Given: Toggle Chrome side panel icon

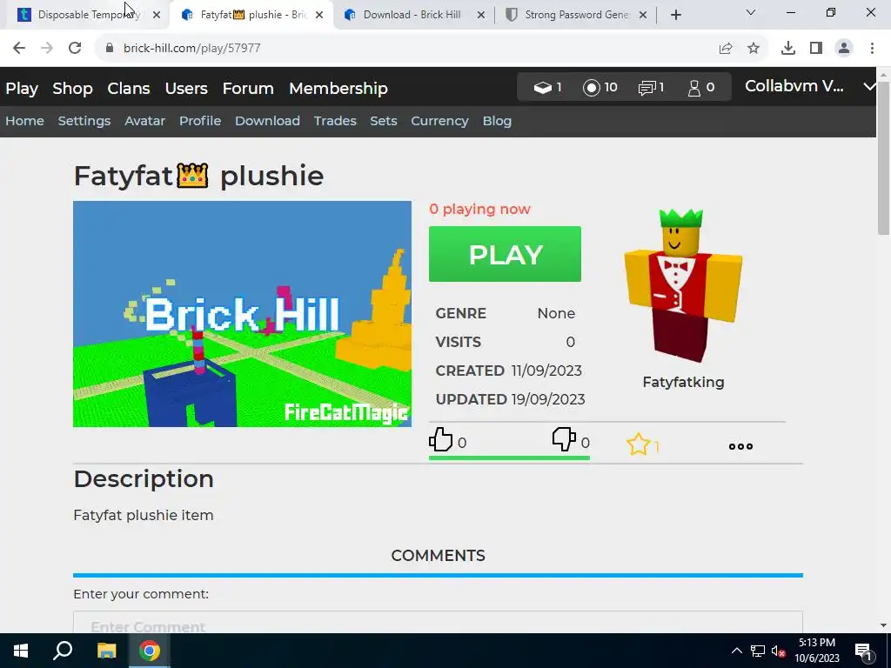Looking at the screenshot, I should (816, 48).
